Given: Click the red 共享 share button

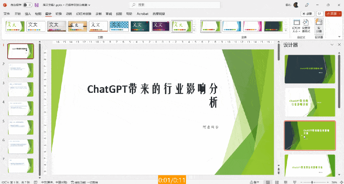Looking at the screenshot, I should (333, 14).
